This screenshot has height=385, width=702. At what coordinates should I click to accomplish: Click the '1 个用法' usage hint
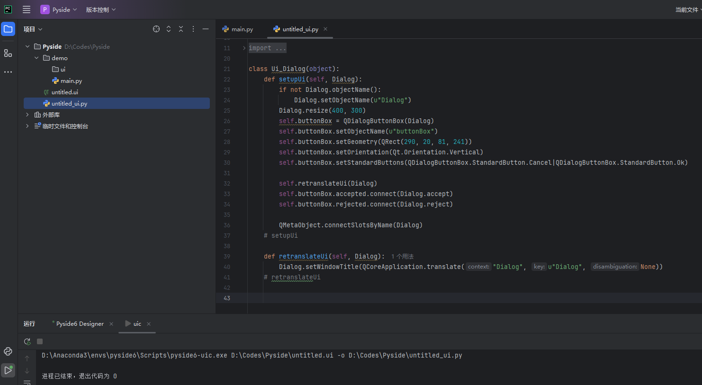pos(402,256)
